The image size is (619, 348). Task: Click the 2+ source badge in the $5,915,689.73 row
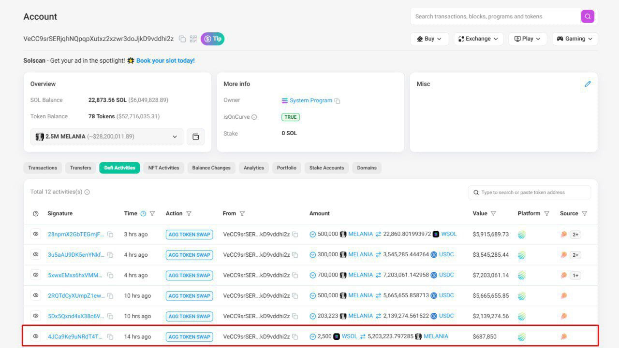click(575, 235)
